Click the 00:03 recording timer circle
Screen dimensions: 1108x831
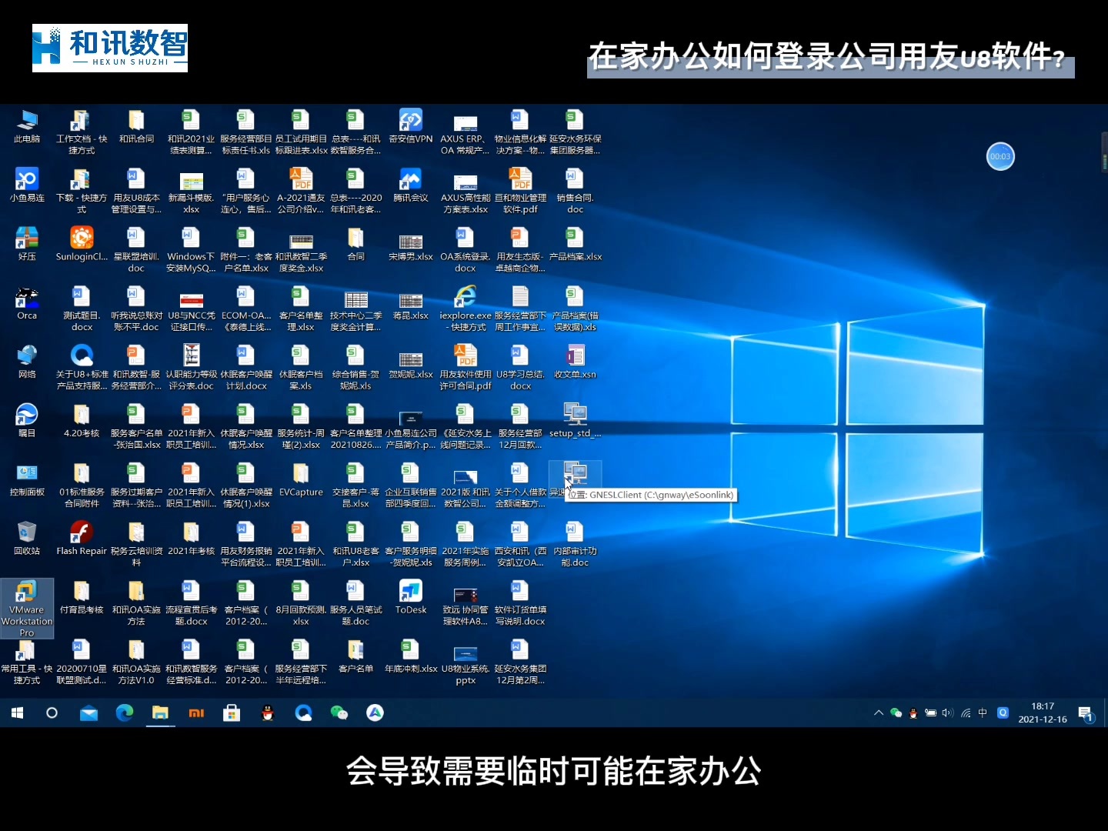1000,156
